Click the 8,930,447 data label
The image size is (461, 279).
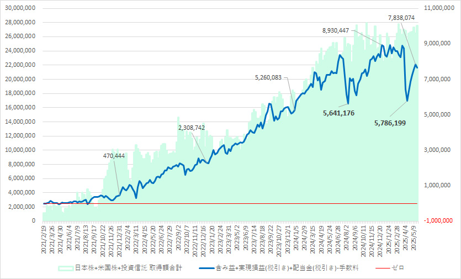coord(336,30)
